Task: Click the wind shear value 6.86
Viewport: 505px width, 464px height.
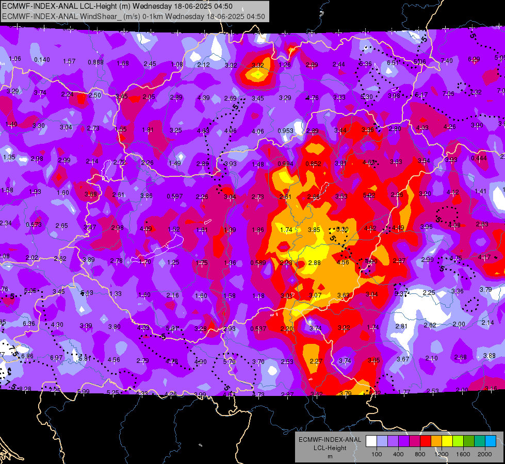Action: tap(27, 356)
